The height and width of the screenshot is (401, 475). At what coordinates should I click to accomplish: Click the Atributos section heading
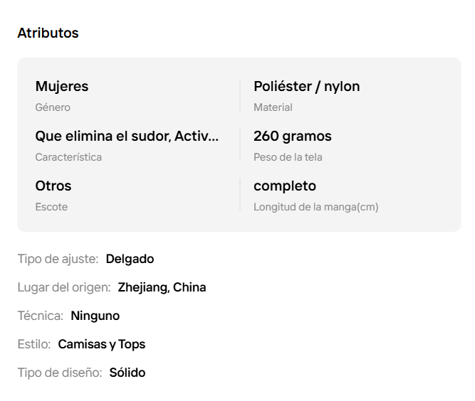pos(48,33)
